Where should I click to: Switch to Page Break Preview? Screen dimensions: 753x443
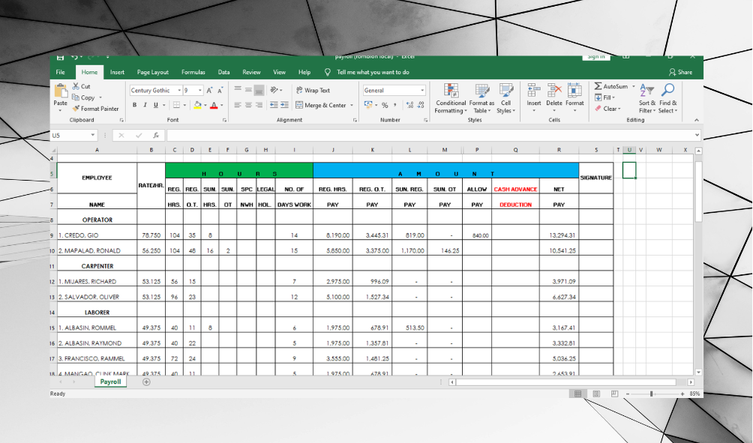(614, 394)
